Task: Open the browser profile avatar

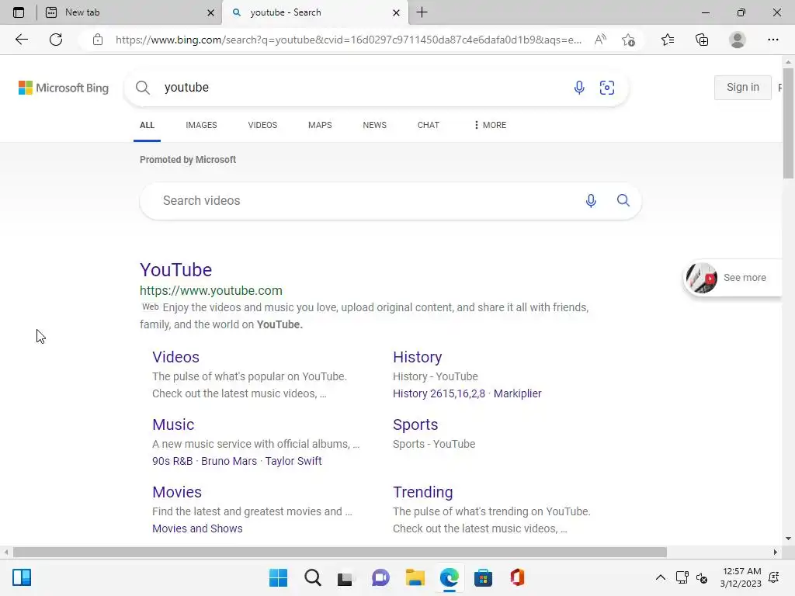Action: coord(738,40)
